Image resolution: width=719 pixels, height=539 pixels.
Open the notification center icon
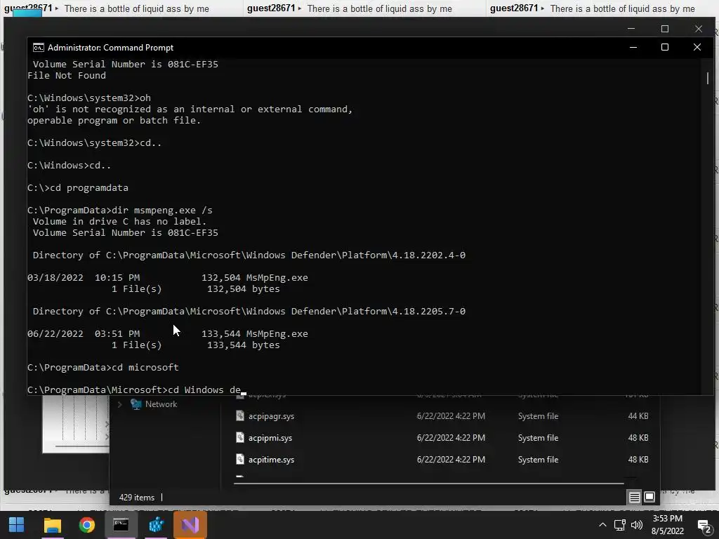pyautogui.click(x=704, y=526)
